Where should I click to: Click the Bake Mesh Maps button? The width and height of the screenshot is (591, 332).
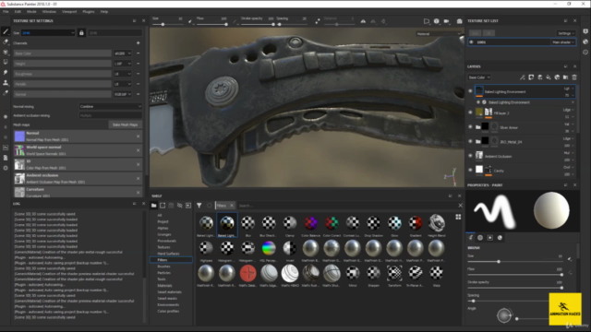click(126, 125)
